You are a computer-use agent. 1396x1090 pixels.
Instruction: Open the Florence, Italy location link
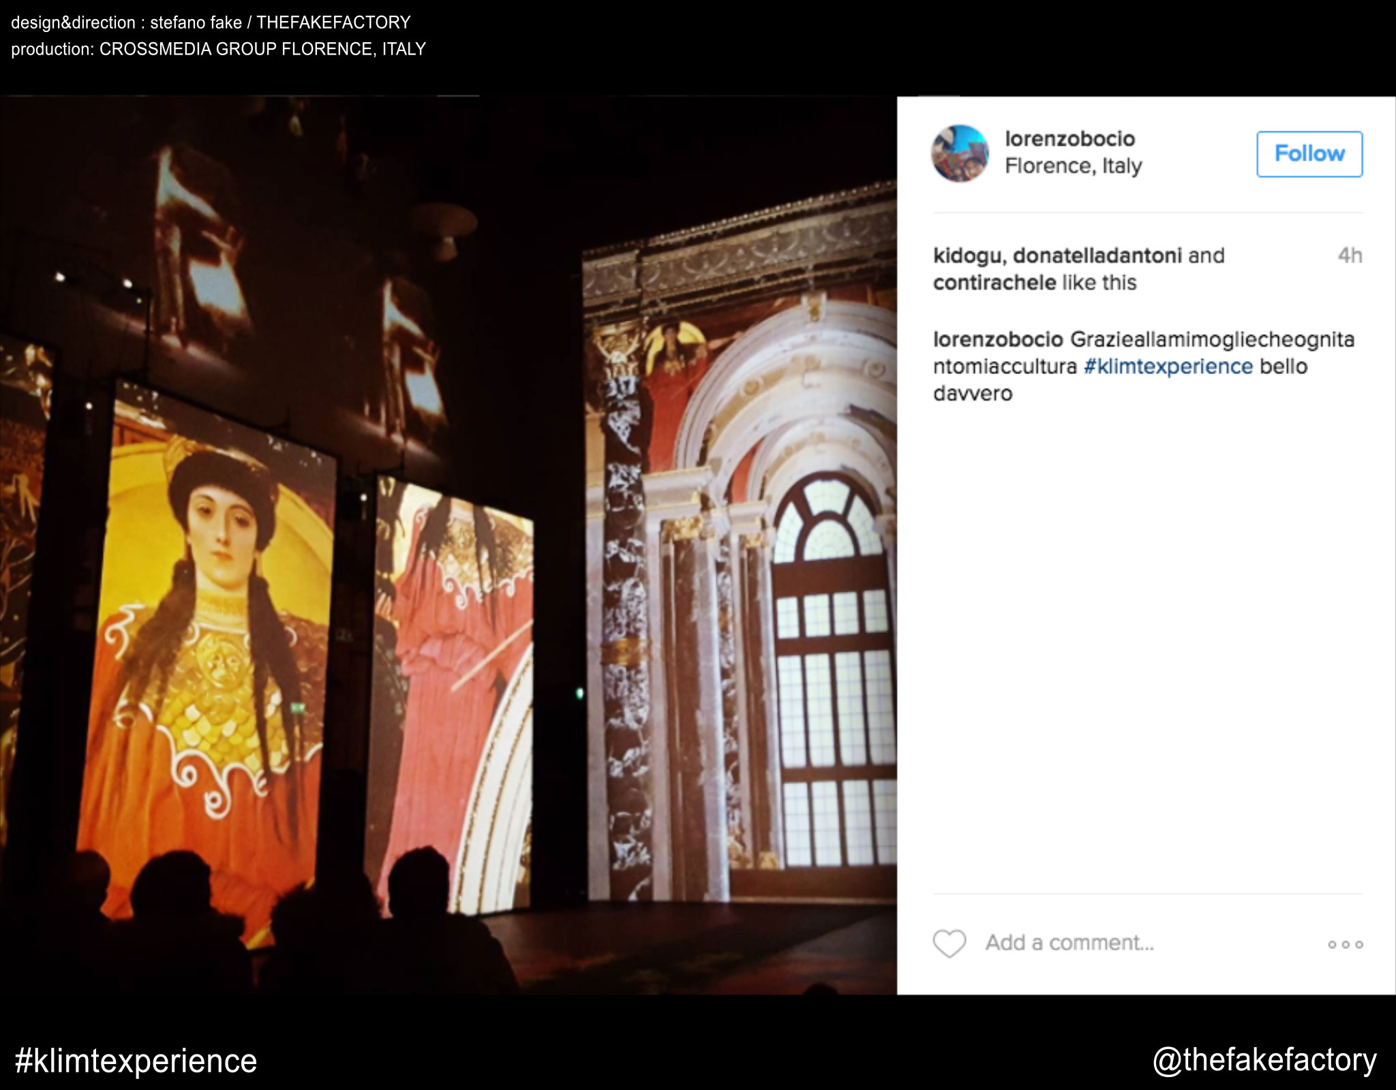click(x=1073, y=166)
